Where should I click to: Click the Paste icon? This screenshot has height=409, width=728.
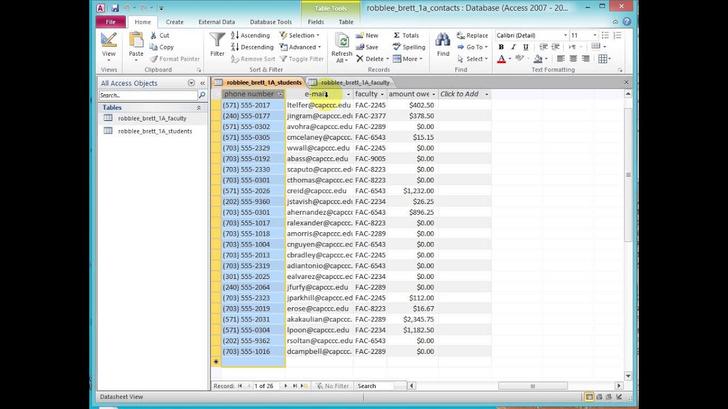pos(136,40)
